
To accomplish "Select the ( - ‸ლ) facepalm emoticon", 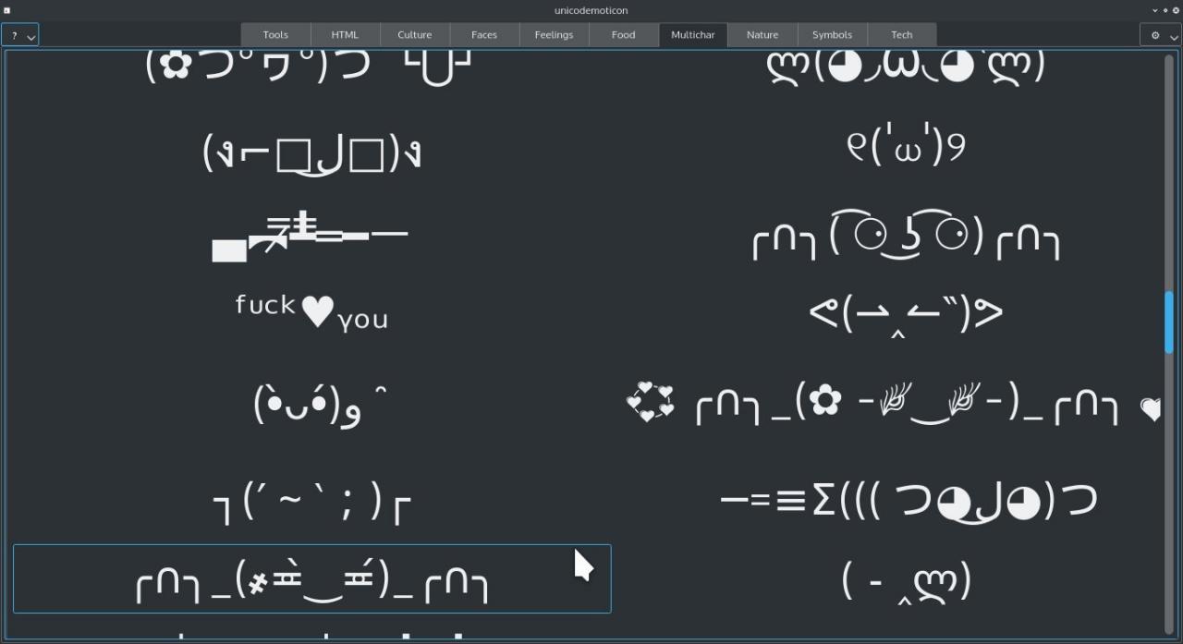I will pos(907,581).
